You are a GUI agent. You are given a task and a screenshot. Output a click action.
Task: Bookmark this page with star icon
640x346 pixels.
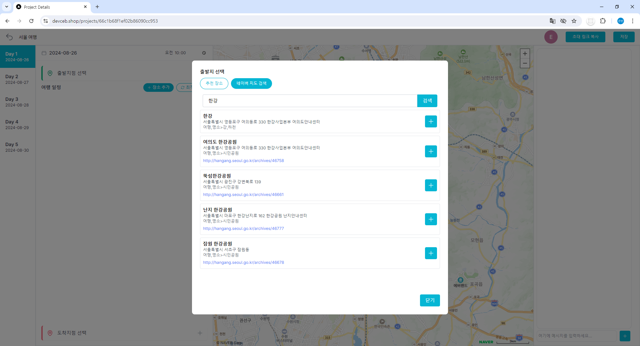[574, 21]
